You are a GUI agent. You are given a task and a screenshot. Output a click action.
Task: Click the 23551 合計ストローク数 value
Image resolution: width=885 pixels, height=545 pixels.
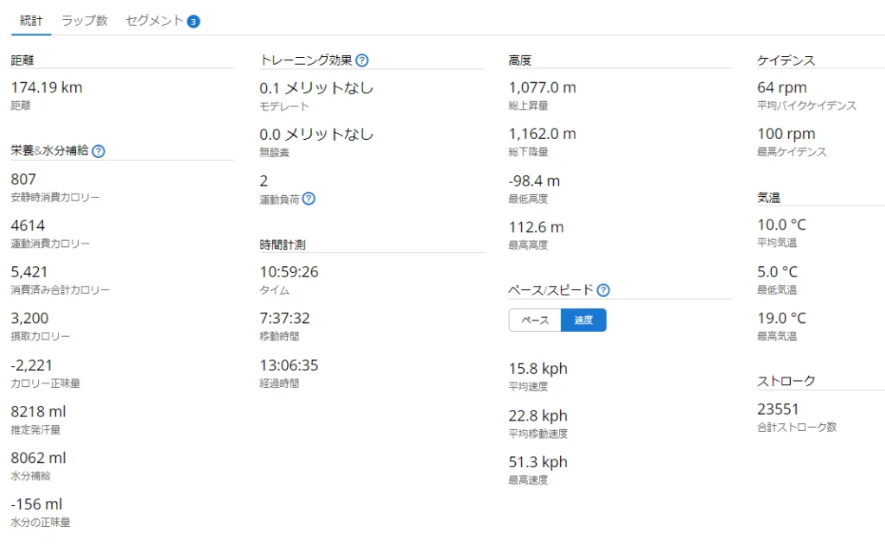(778, 409)
